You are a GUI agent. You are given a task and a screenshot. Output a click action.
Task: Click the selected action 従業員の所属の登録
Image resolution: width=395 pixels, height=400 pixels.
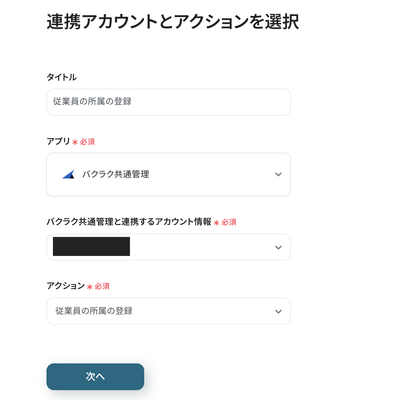click(x=94, y=311)
